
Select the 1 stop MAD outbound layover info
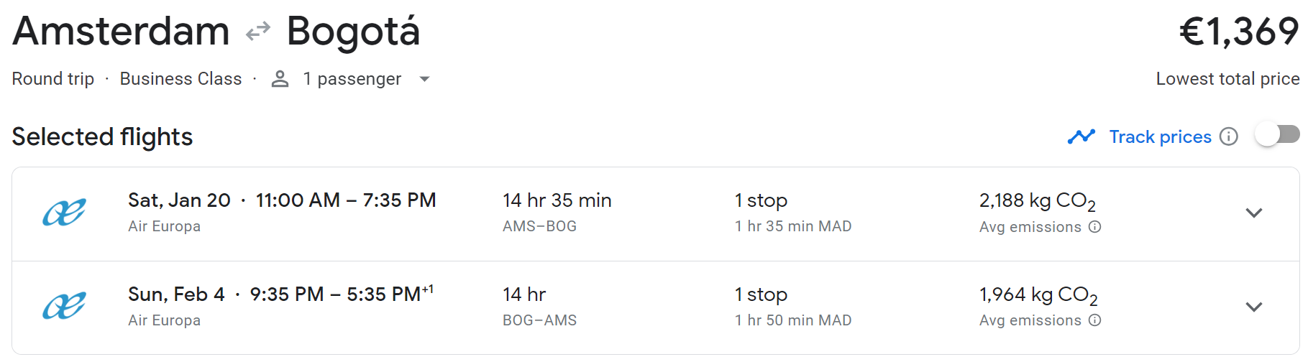[x=792, y=226]
